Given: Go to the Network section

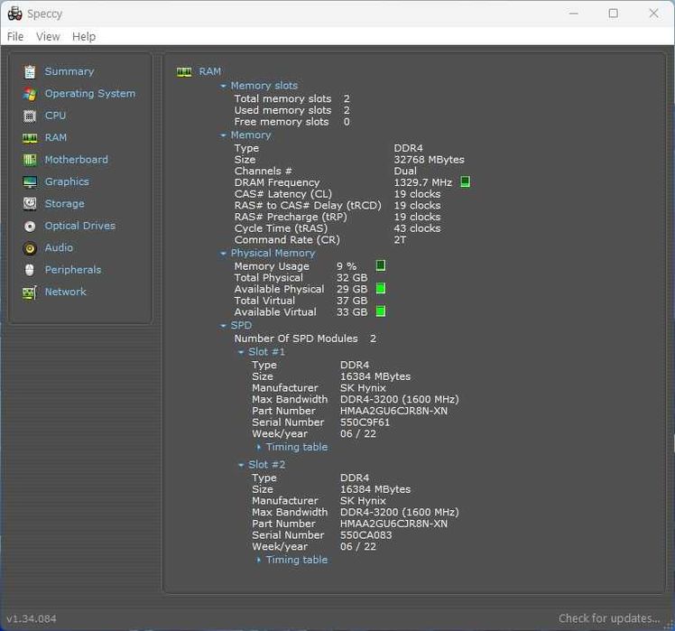Looking at the screenshot, I should (66, 292).
